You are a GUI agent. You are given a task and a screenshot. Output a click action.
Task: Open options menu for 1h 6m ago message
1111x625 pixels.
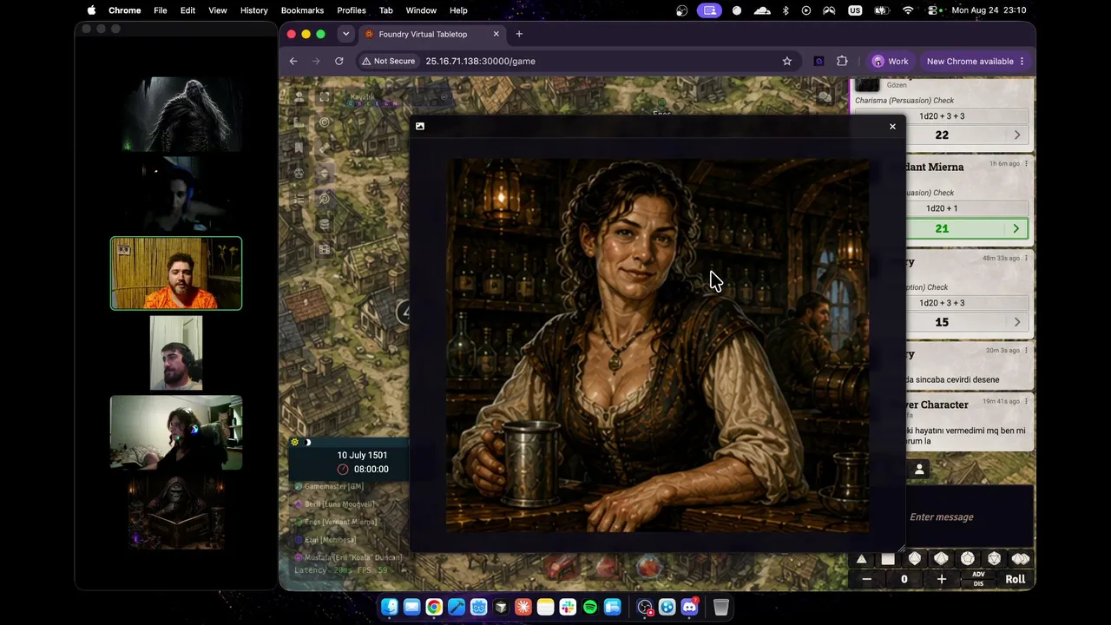coord(1026,164)
